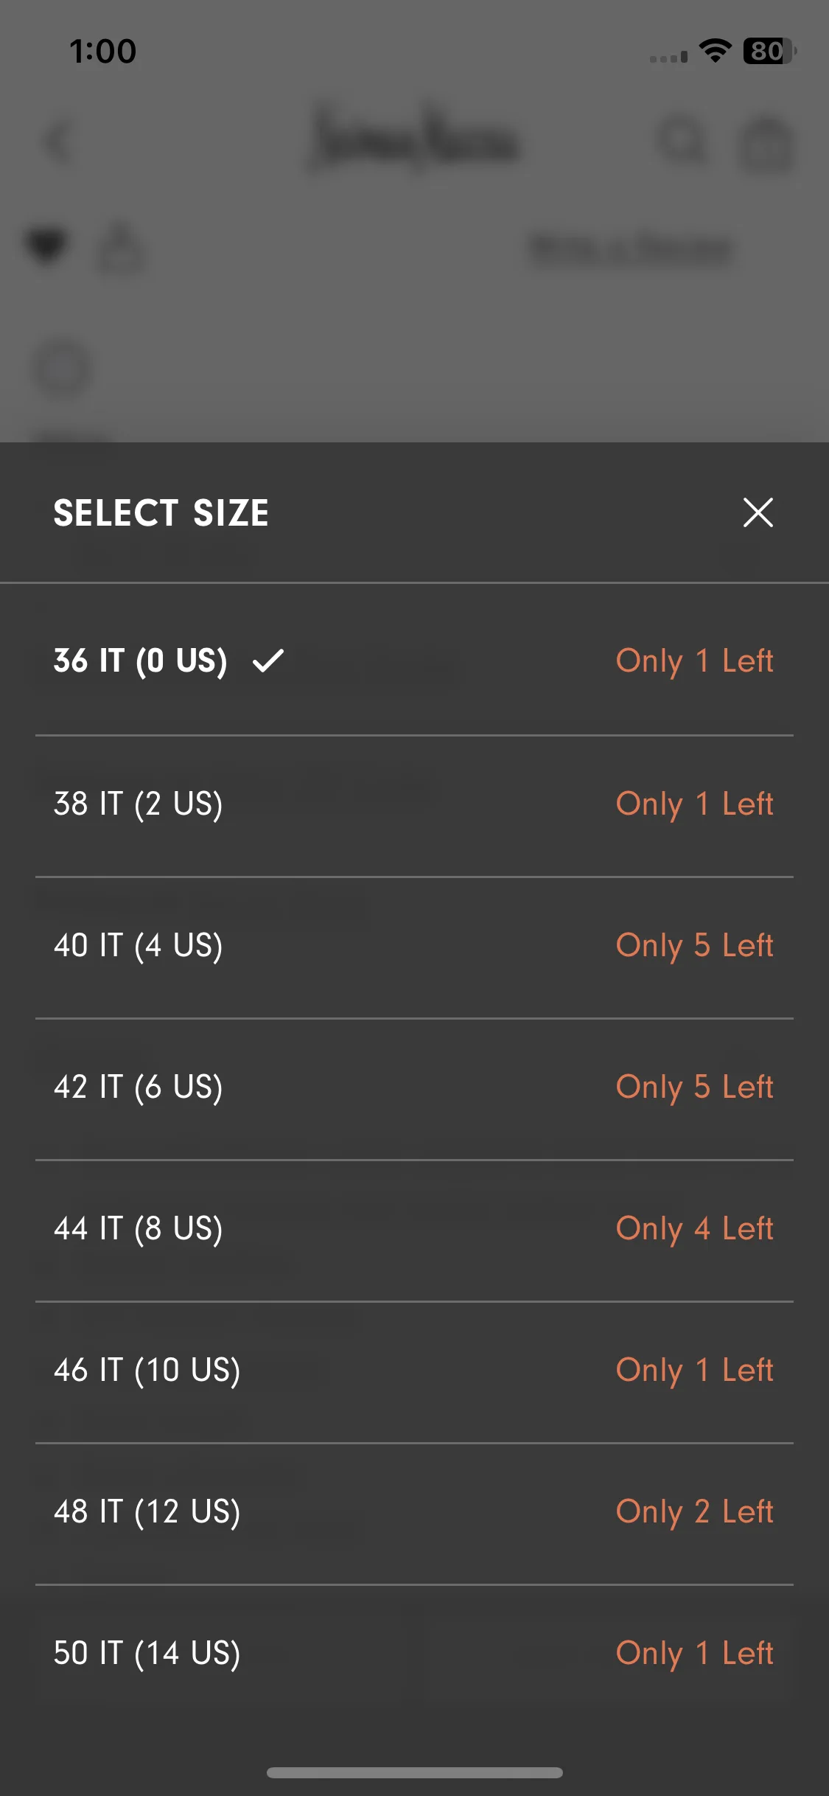Tap the back arrow icon
The width and height of the screenshot is (829, 1796).
[59, 142]
